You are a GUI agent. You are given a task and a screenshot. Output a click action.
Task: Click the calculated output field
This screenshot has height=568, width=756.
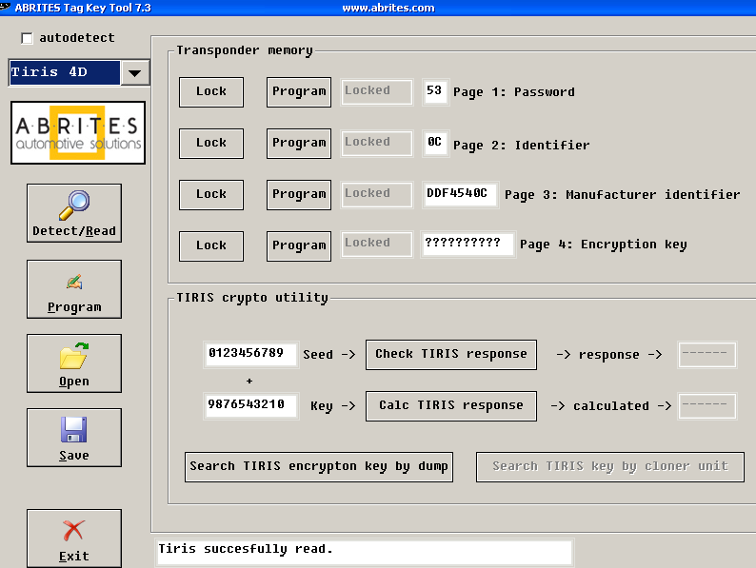tap(706, 406)
